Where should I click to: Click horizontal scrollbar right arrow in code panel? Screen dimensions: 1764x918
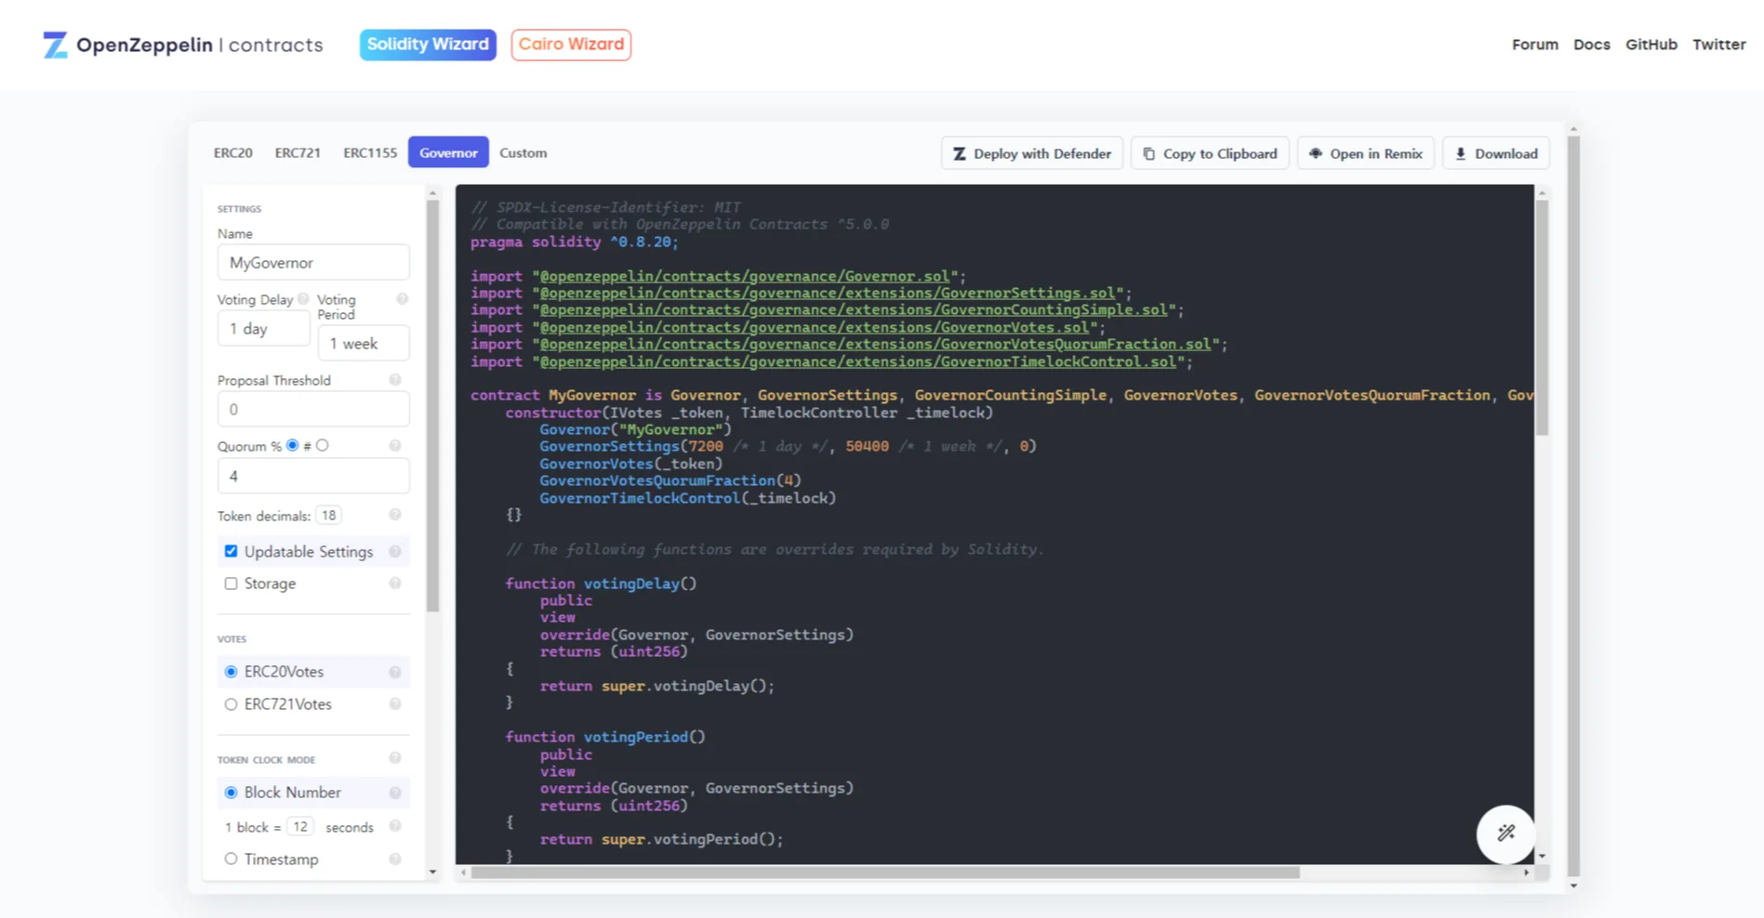[1526, 872]
